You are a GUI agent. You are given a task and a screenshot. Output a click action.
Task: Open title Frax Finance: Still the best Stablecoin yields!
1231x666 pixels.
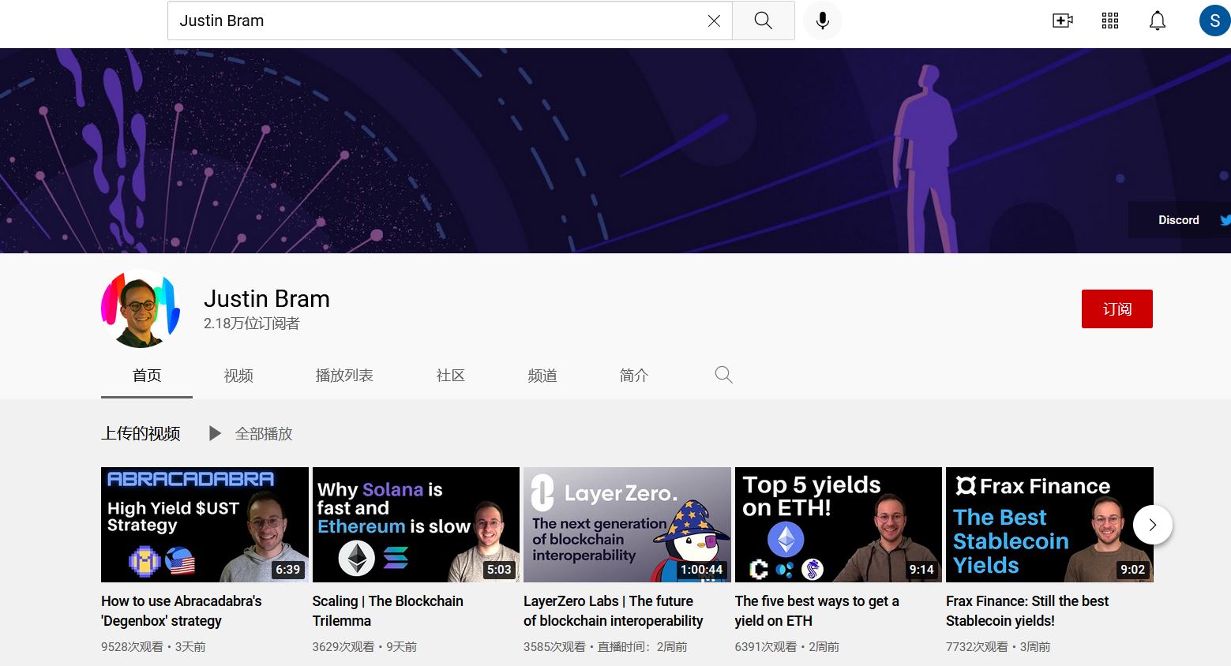click(1027, 611)
